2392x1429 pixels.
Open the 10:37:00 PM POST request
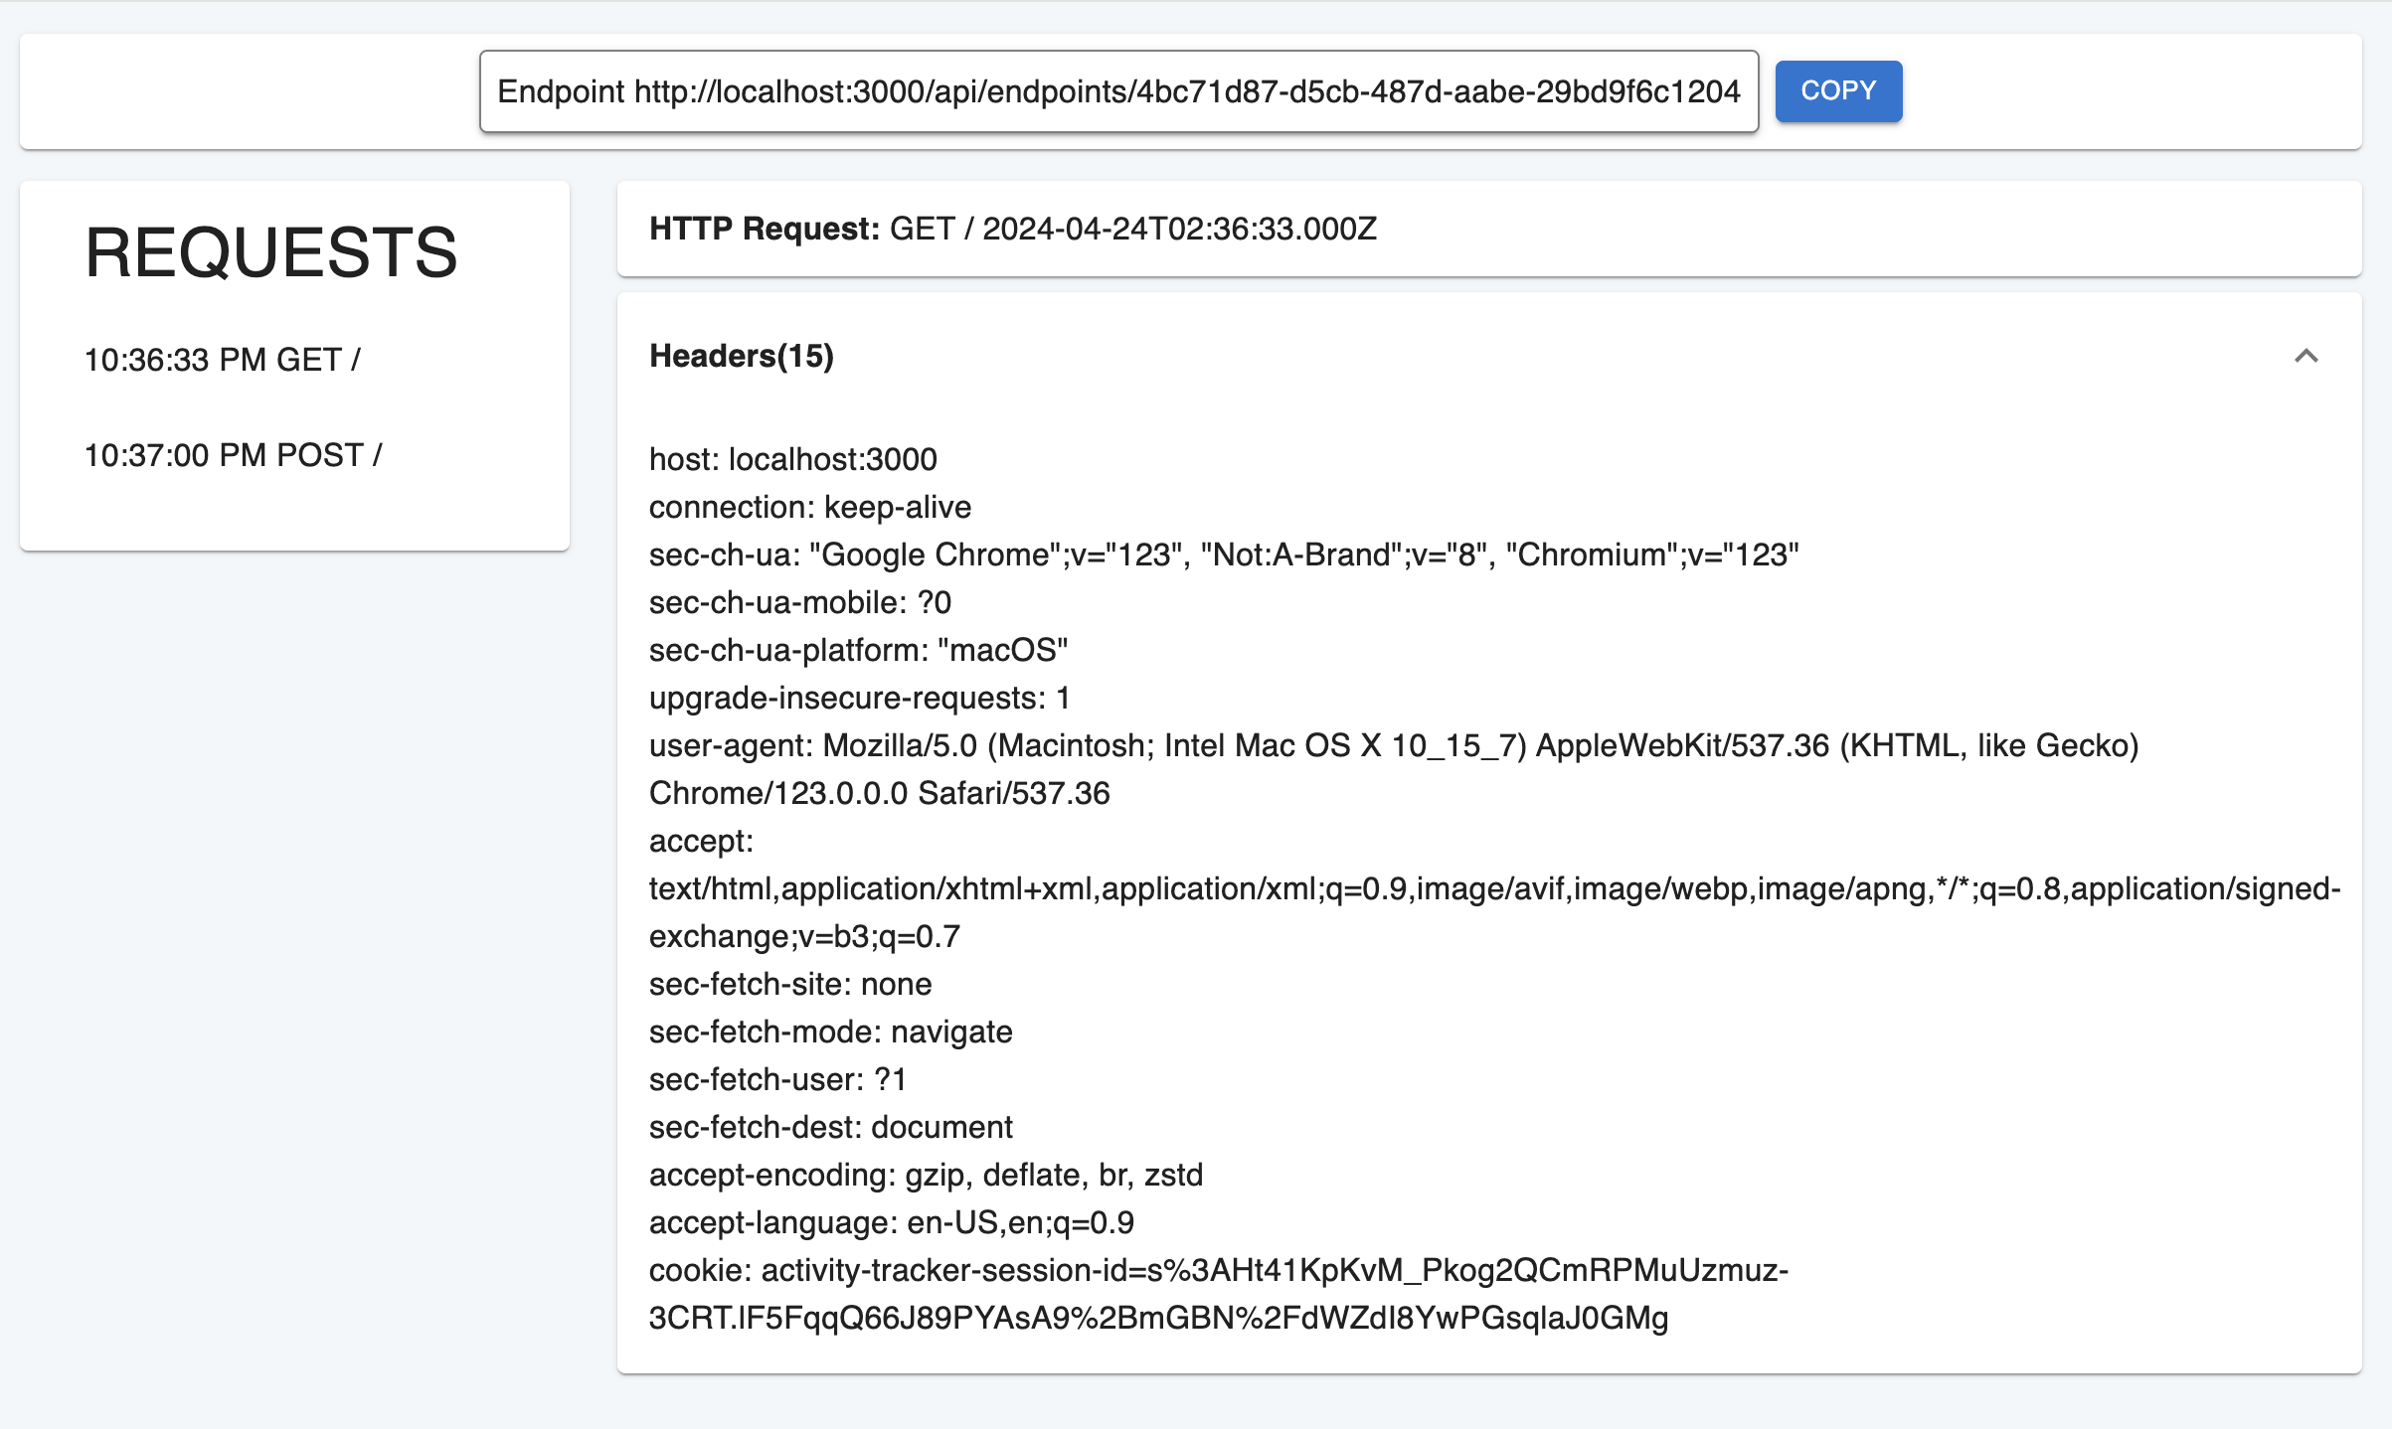pos(233,455)
